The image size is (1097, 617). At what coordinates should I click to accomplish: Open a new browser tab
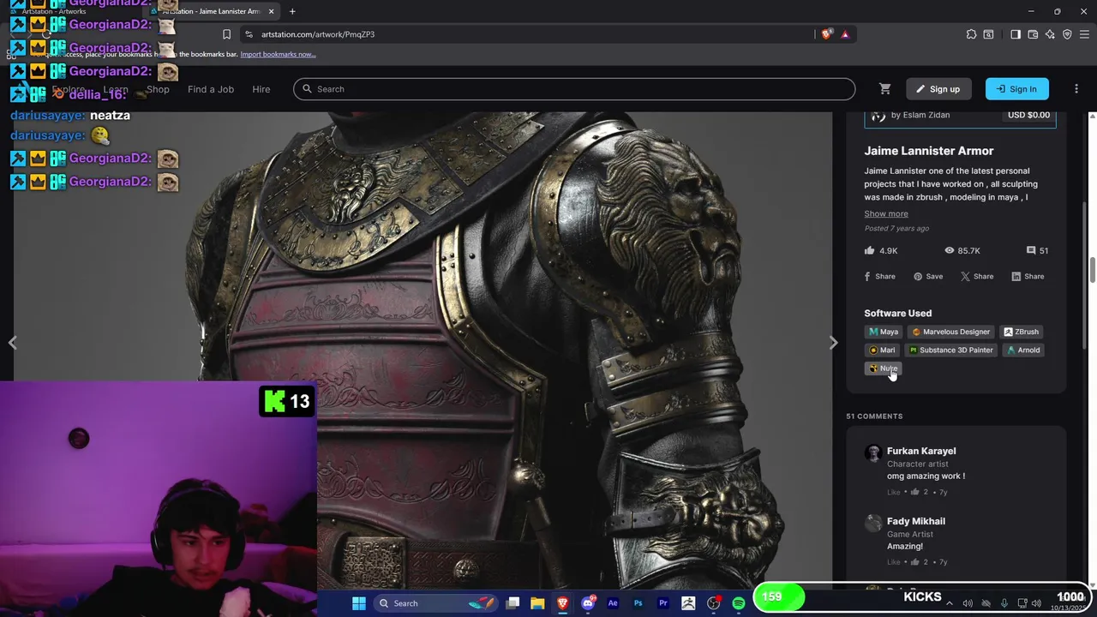(x=292, y=11)
